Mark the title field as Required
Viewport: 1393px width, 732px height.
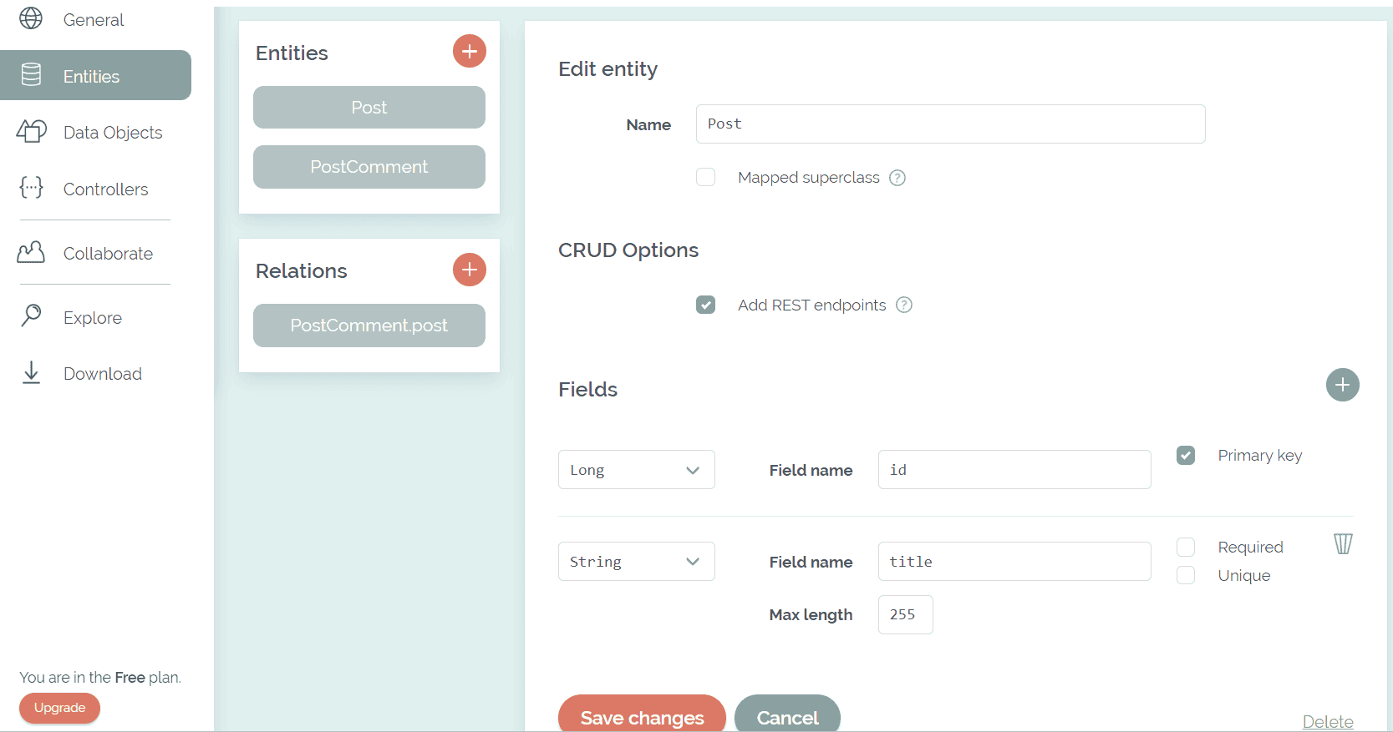(x=1186, y=547)
